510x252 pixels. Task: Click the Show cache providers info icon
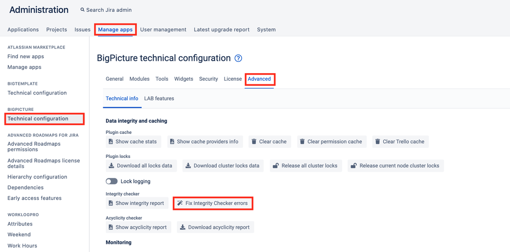click(172, 142)
